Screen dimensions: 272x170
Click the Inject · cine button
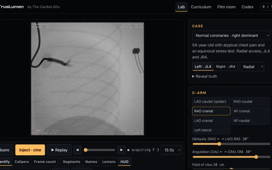tap(30, 150)
